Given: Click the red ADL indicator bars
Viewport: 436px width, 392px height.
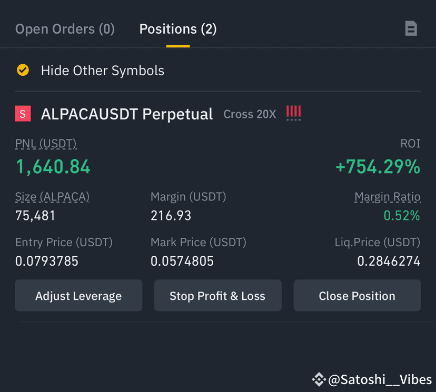Looking at the screenshot, I should [294, 112].
